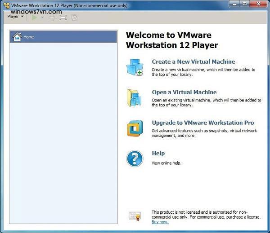Screen dimensions: 270x233
Task: Click Upgrade to VMware Workstation Pro heading
Action: 202,123
